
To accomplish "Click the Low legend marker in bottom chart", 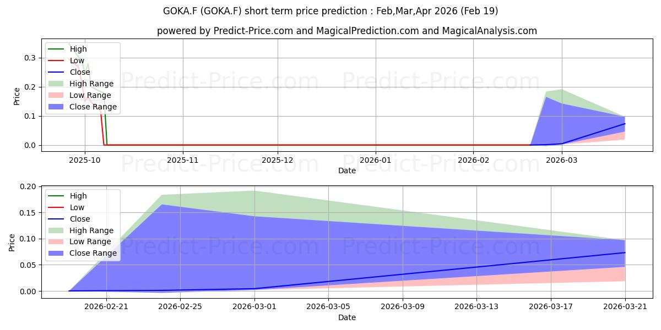I will pos(57,207).
